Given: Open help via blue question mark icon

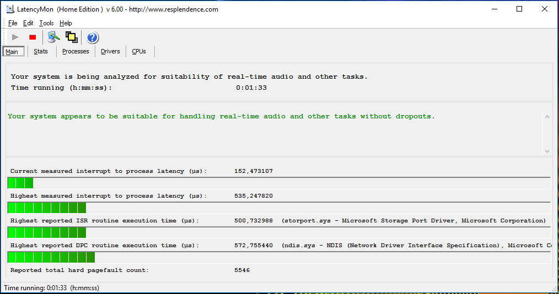Looking at the screenshot, I should tap(93, 37).
